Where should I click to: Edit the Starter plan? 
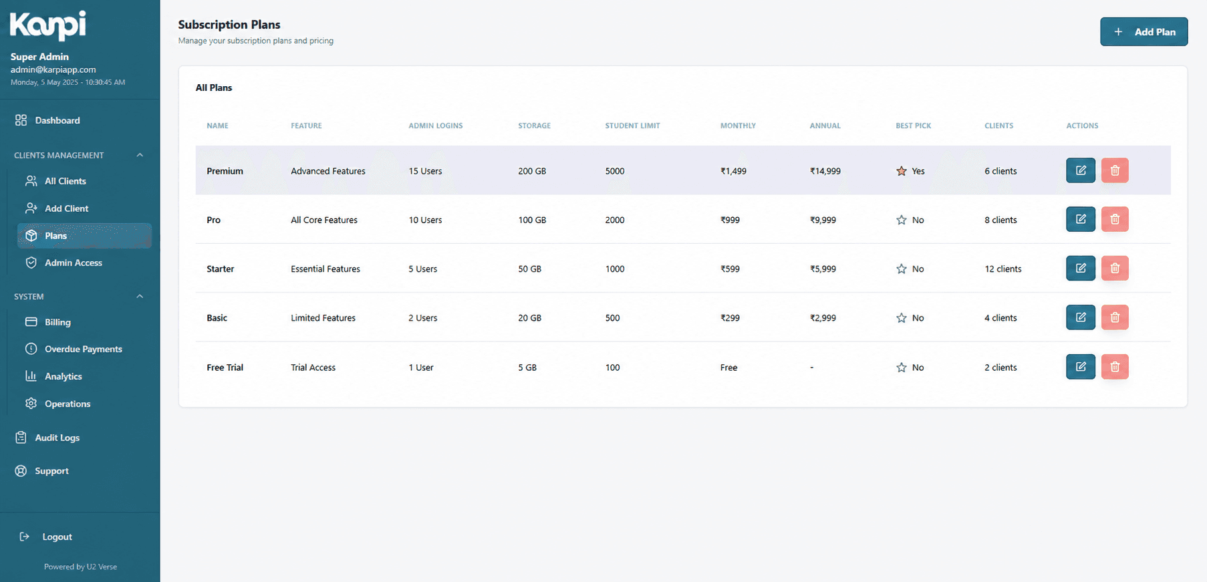[x=1080, y=268]
